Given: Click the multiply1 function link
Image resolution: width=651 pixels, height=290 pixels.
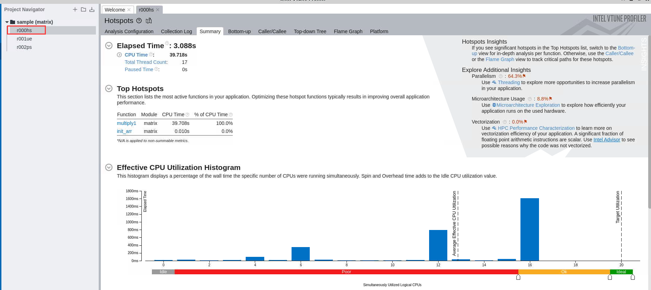Looking at the screenshot, I should click(126, 123).
